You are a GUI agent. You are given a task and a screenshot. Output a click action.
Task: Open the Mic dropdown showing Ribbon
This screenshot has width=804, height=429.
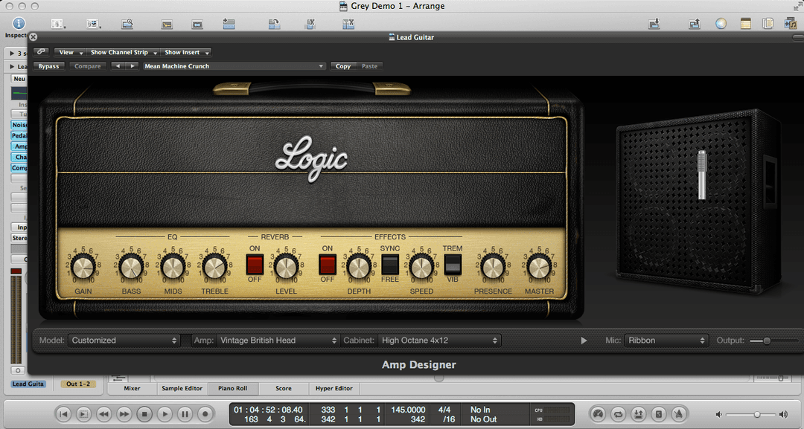pos(666,340)
